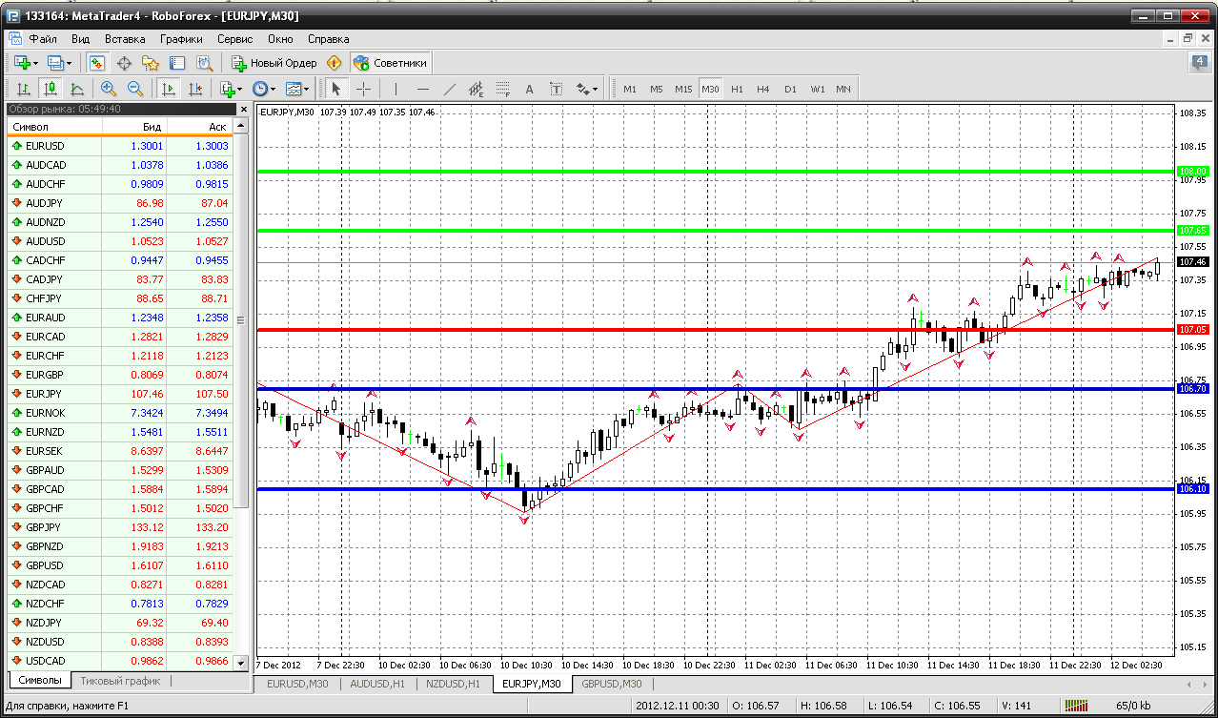Toggle the Data Window crosshair-circle icon
The width and height of the screenshot is (1218, 718).
point(124,63)
